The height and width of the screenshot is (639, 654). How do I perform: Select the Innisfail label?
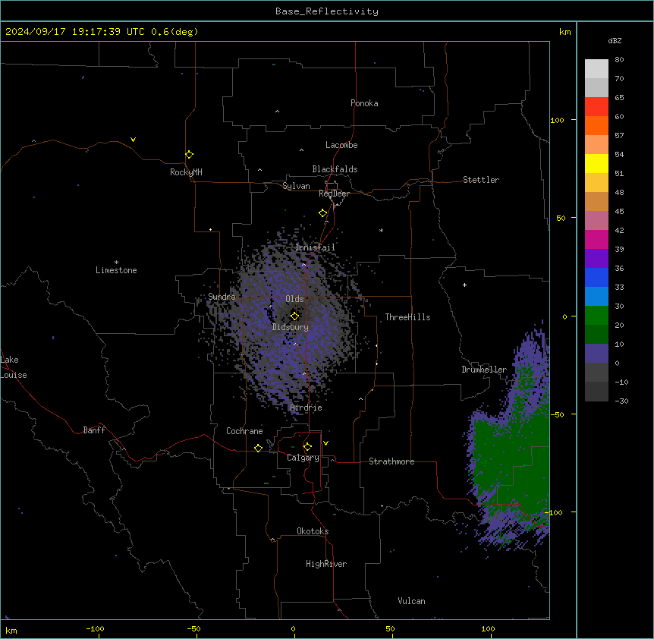(316, 247)
